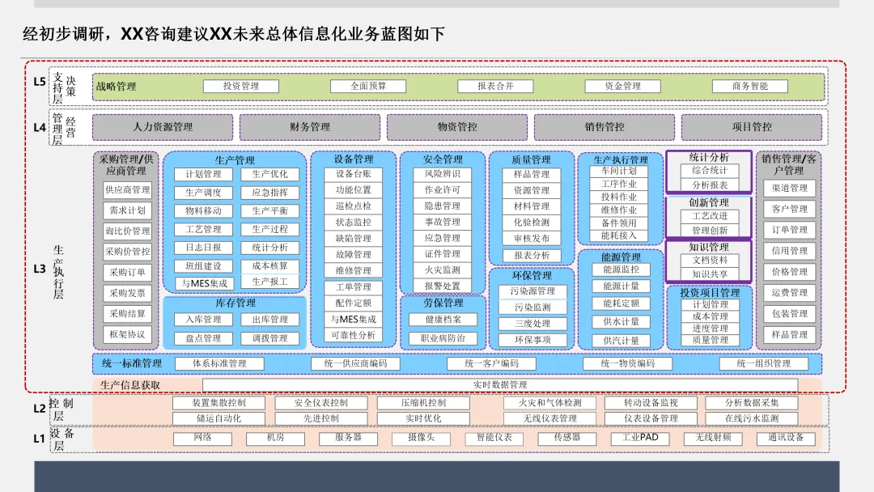This screenshot has width=874, height=492.
Task: Select the 化验检测 box
Action: [532, 223]
